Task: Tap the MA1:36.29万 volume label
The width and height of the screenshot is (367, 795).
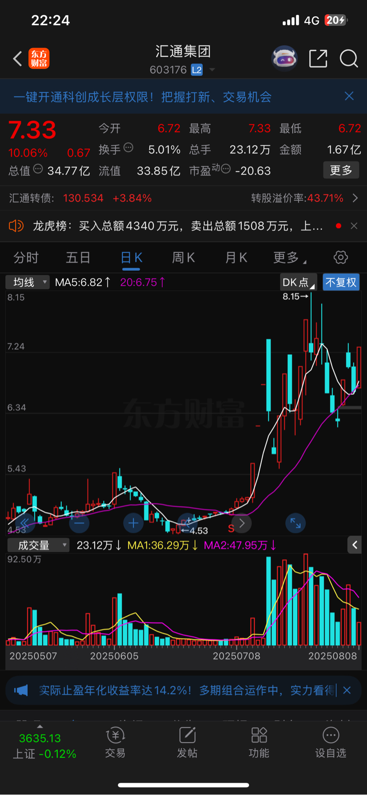Action: click(x=162, y=545)
